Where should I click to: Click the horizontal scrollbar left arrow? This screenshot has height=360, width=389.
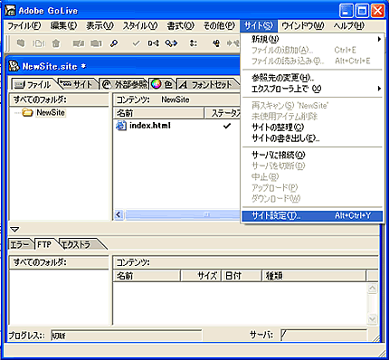click(x=119, y=215)
